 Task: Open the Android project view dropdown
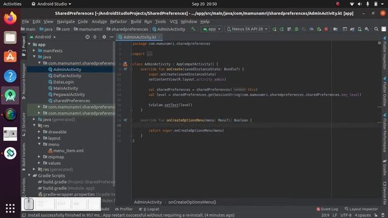(x=43, y=37)
